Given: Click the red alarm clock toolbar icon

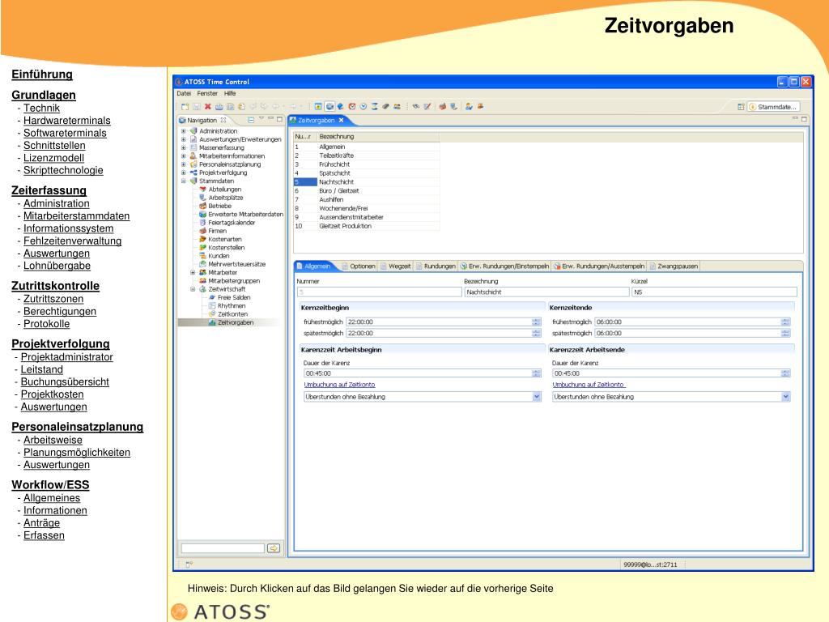Looking at the screenshot, I should click(x=352, y=107).
